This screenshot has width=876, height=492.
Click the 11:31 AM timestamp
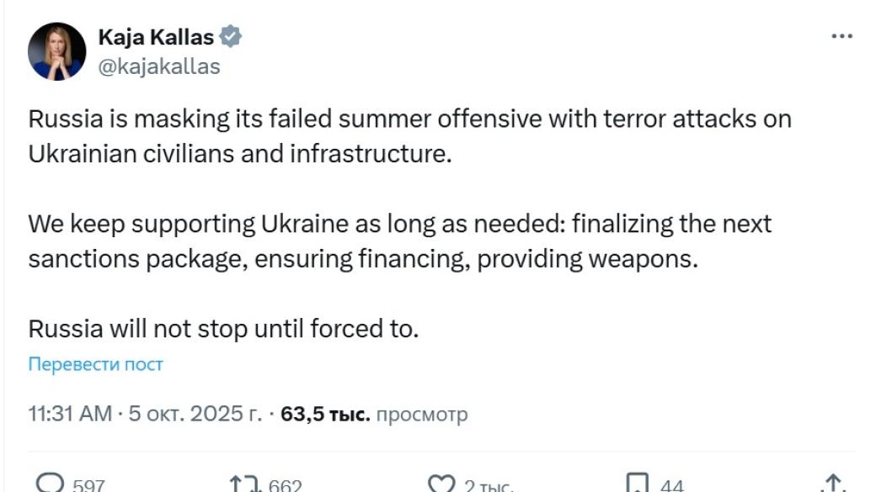[70, 414]
